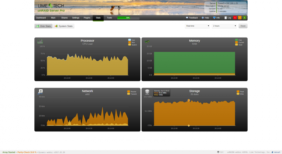This screenshot has height=154, width=282.
Task: Toggle the Transmit series in Network legend
Action: point(132,94)
